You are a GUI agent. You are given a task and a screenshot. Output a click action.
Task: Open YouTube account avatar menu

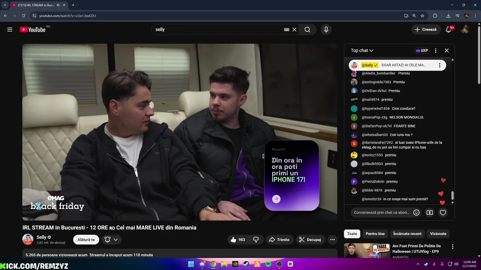click(x=465, y=30)
